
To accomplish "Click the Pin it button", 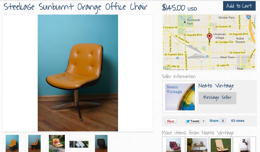I will (170, 121).
